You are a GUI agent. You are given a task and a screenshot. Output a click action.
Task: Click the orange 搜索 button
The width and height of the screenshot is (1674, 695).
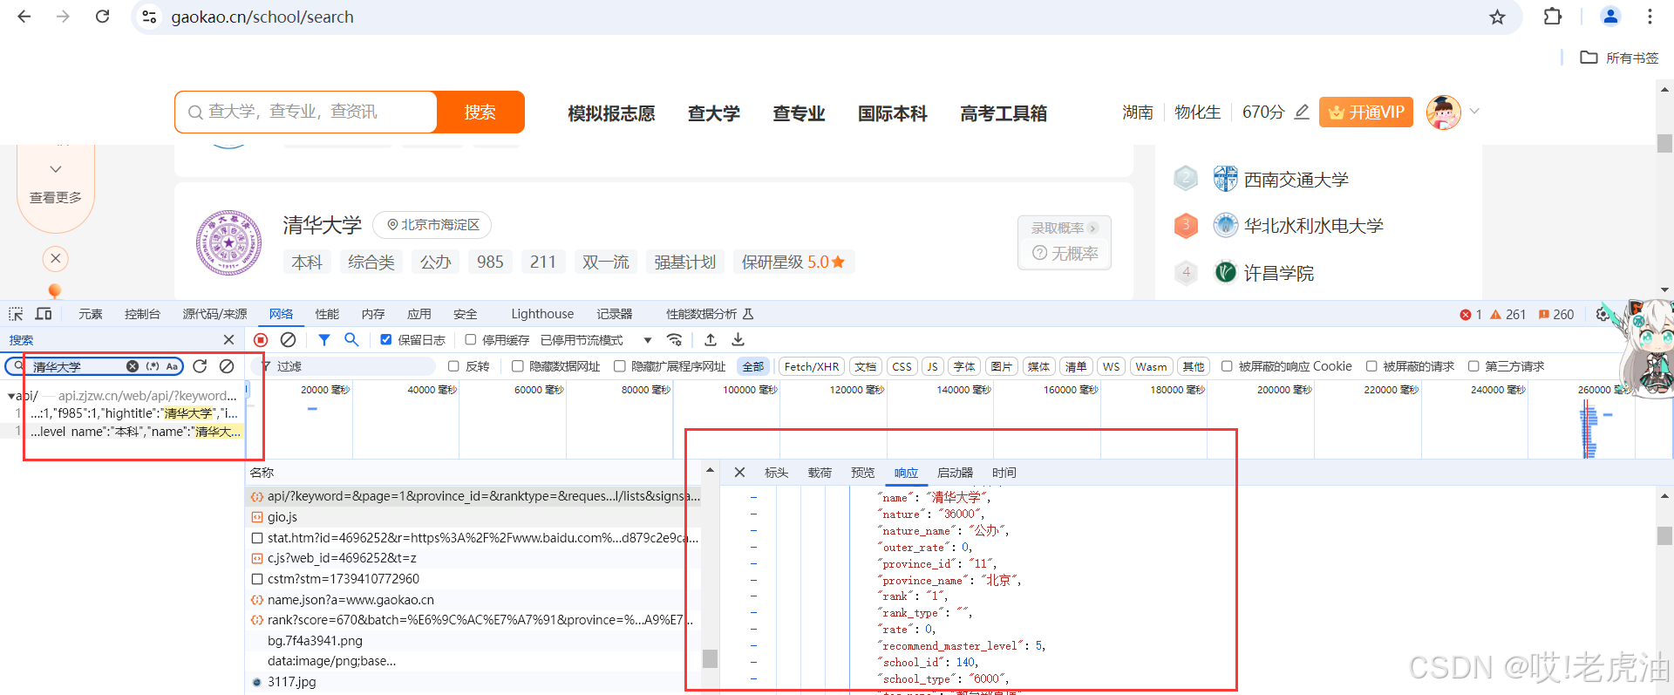480,112
